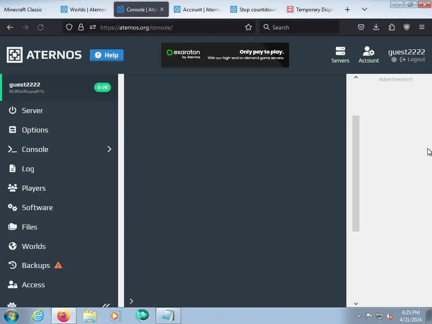432x324 pixels.
Task: Click the 0/20 player count badge
Action: 103,87
